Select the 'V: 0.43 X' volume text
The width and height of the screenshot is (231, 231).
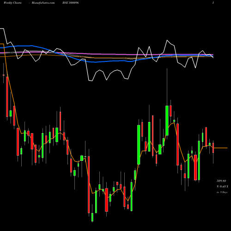[x=222, y=187]
